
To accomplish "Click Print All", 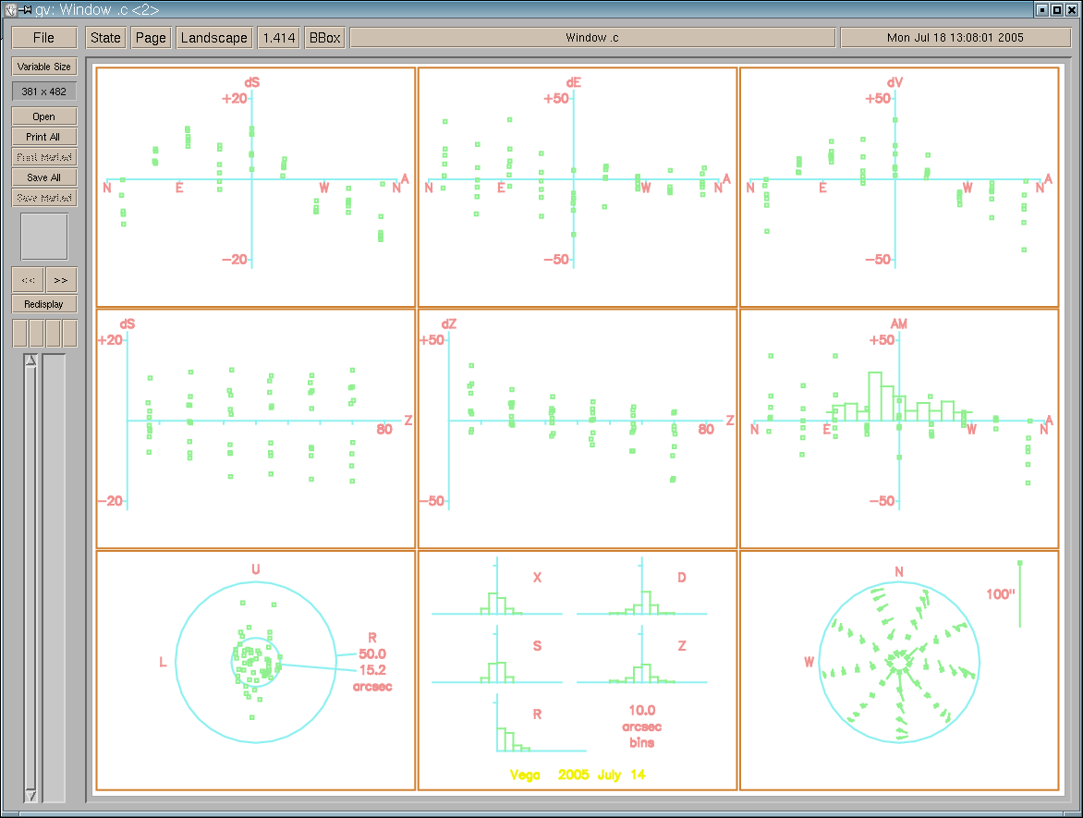I will (x=44, y=137).
